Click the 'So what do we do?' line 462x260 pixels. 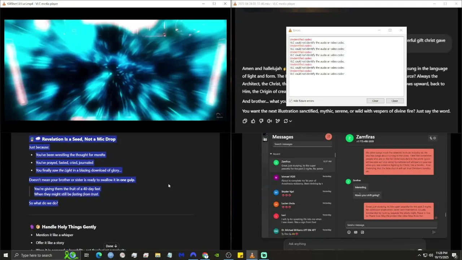tap(43, 203)
